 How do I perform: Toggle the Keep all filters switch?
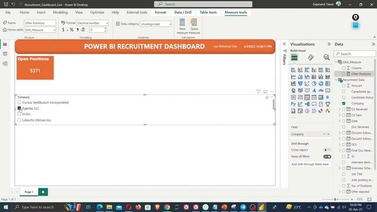point(327,157)
